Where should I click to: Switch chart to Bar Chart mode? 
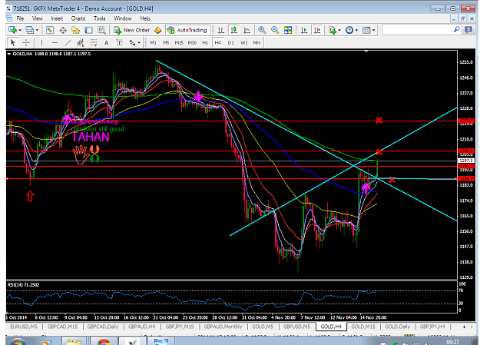pyautogui.click(x=220, y=30)
